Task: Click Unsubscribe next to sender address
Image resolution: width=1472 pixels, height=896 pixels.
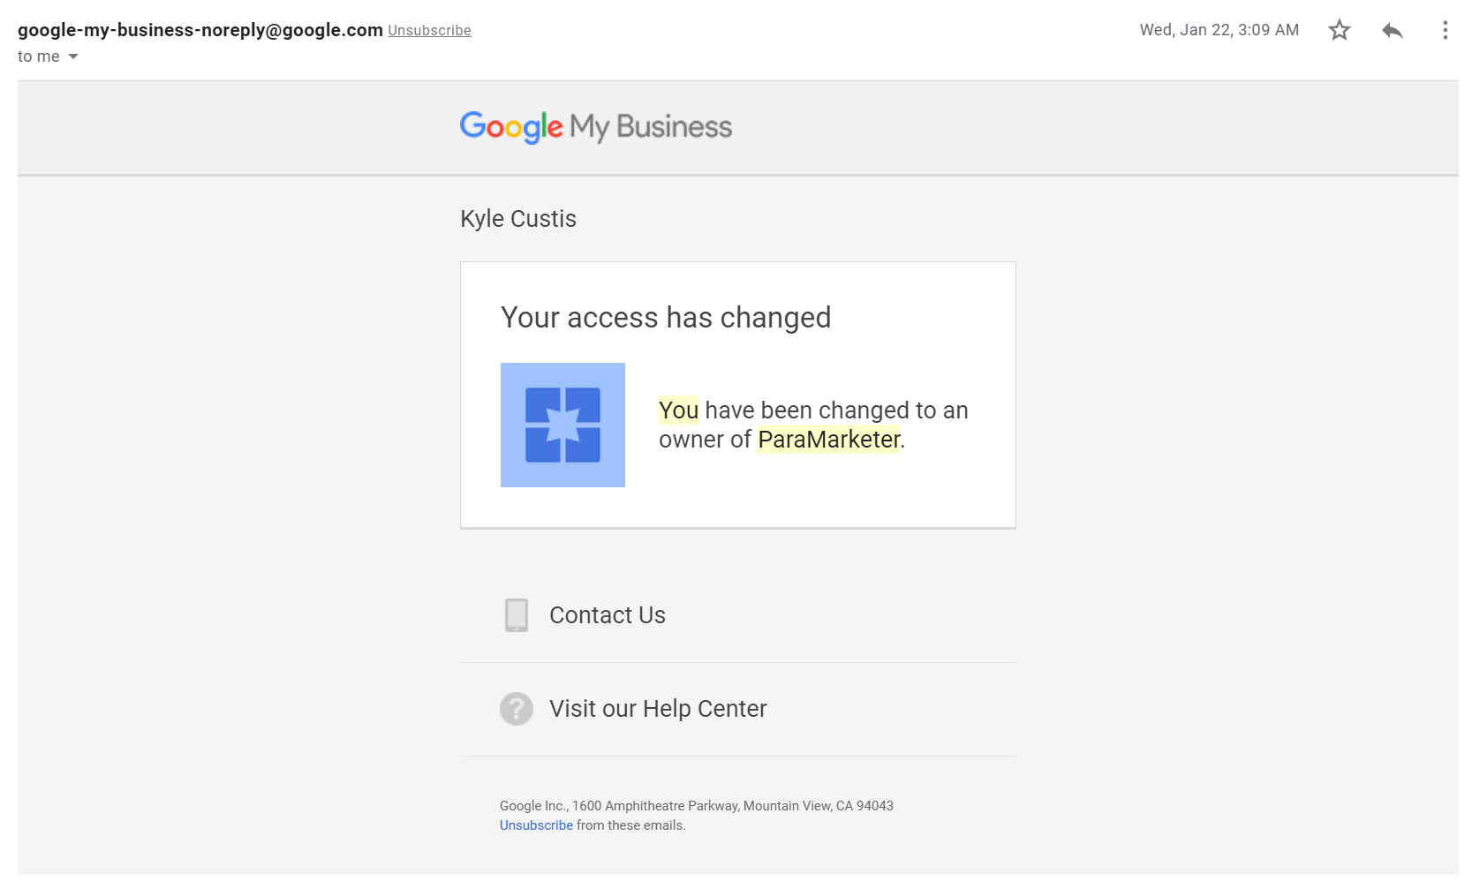Action: [429, 31]
